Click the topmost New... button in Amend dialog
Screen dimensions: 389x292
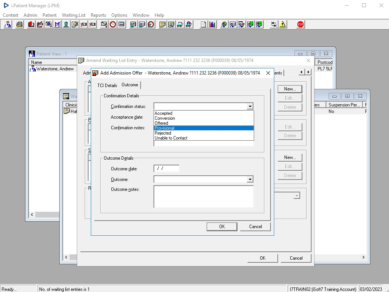tap(290, 89)
